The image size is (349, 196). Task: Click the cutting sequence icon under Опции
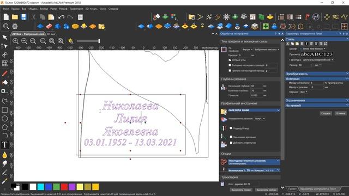224,162
